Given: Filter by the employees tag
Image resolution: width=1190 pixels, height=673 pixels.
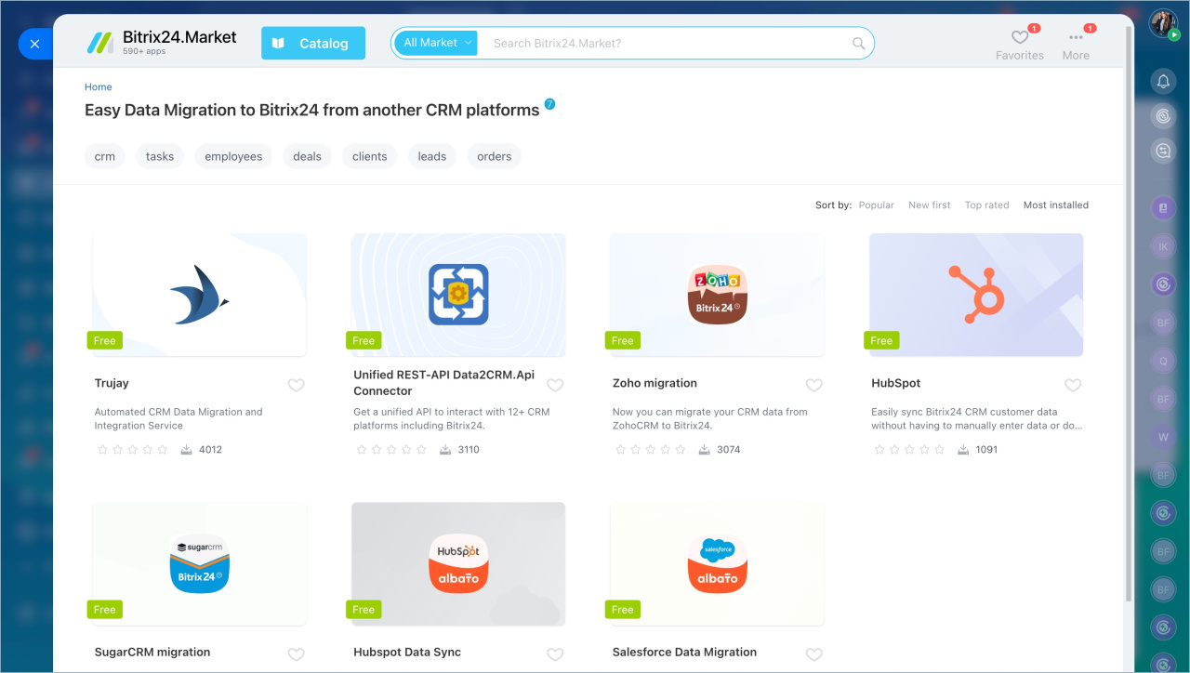Looking at the screenshot, I should (233, 156).
